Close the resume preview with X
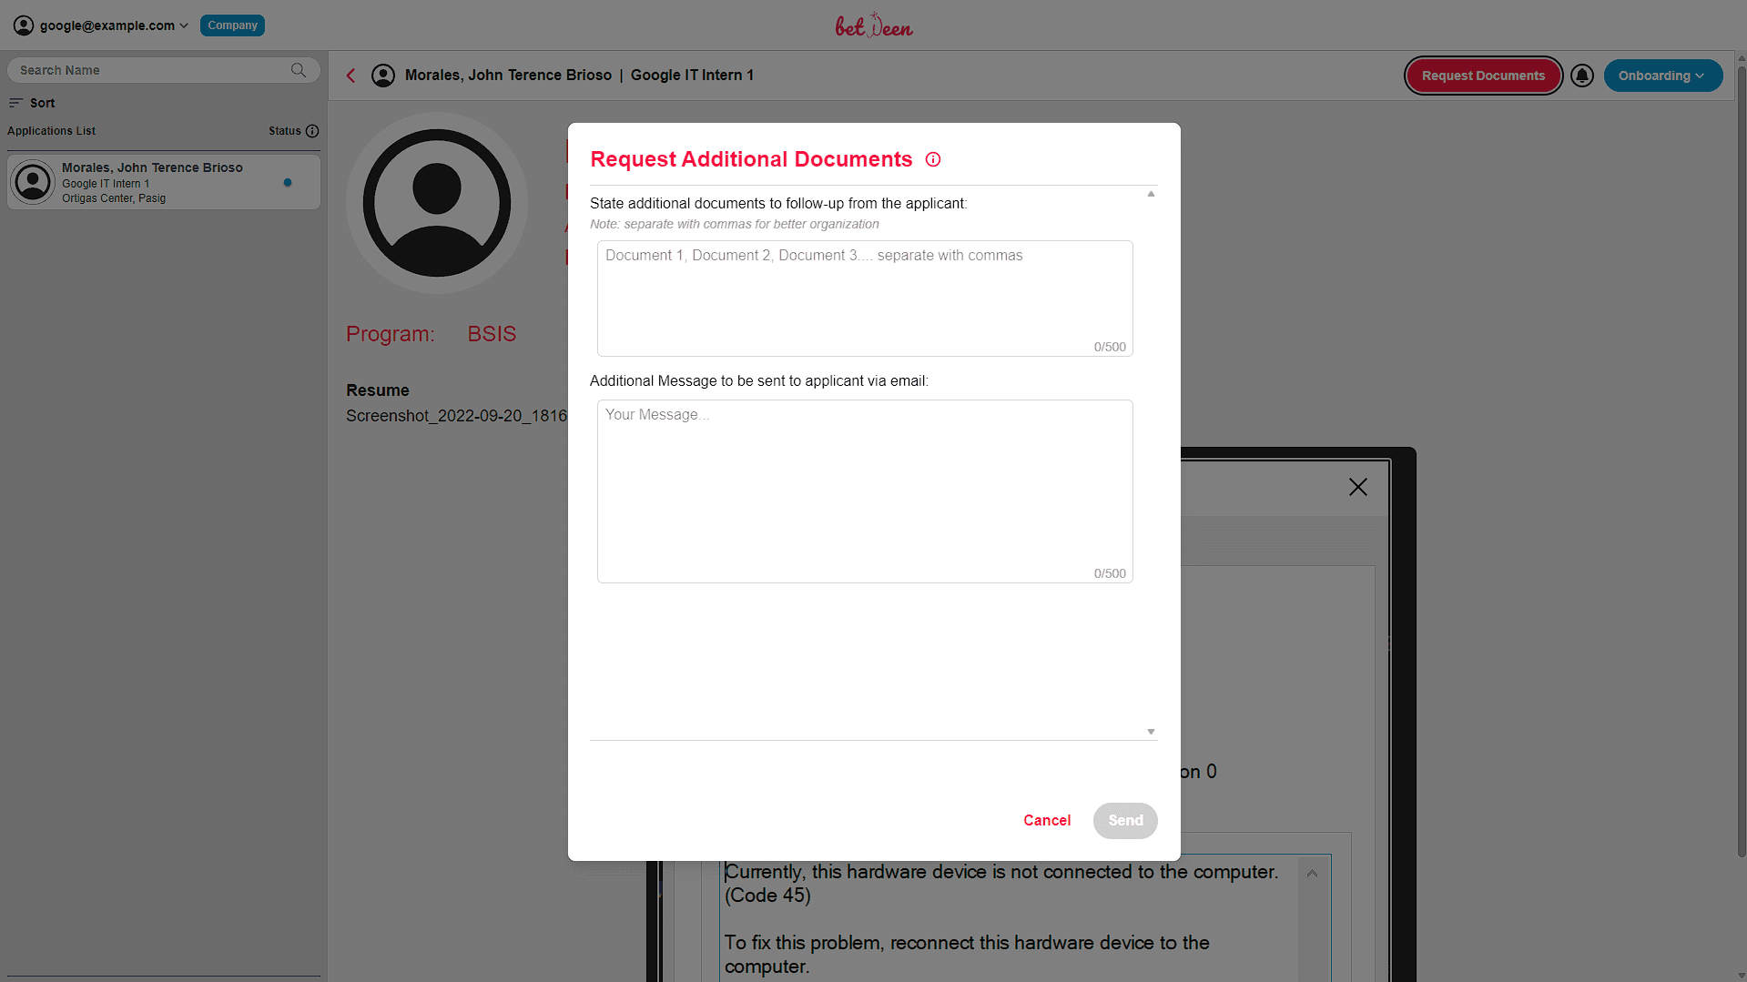 click(x=1357, y=488)
